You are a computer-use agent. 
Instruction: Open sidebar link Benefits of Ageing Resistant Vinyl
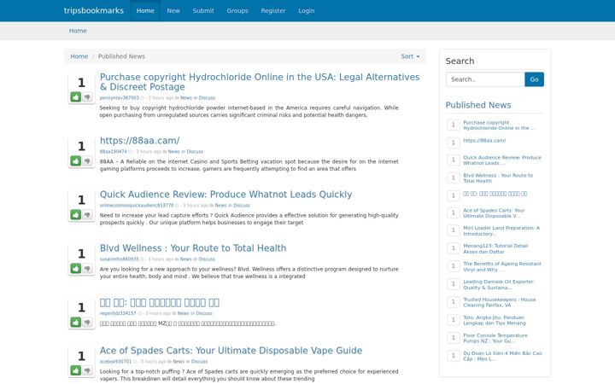[502, 267]
